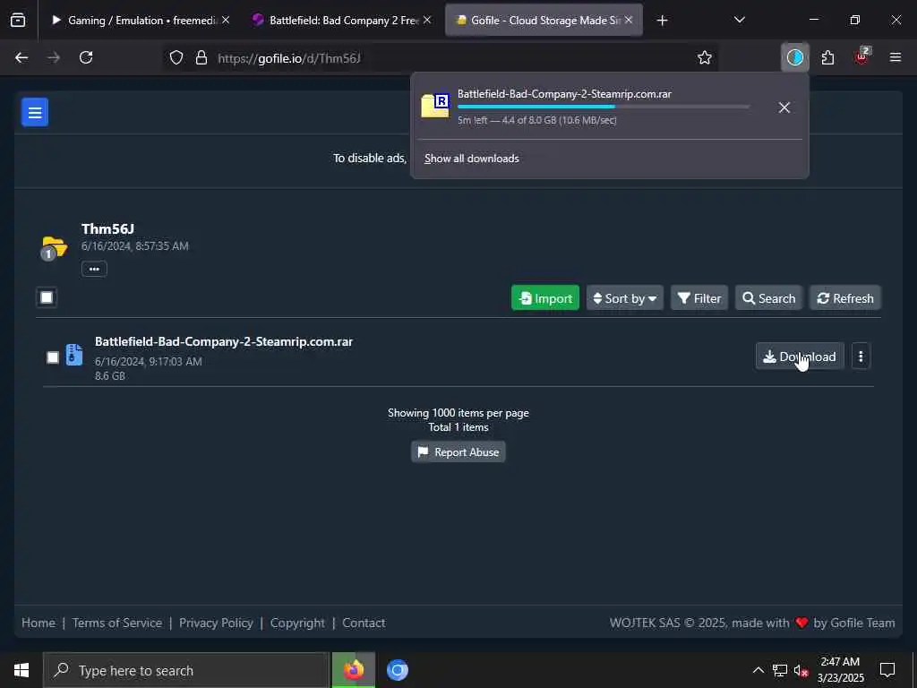This screenshot has height=688, width=917.
Task: Click the zip file icon beside Battlefield rar
Action: click(x=74, y=355)
